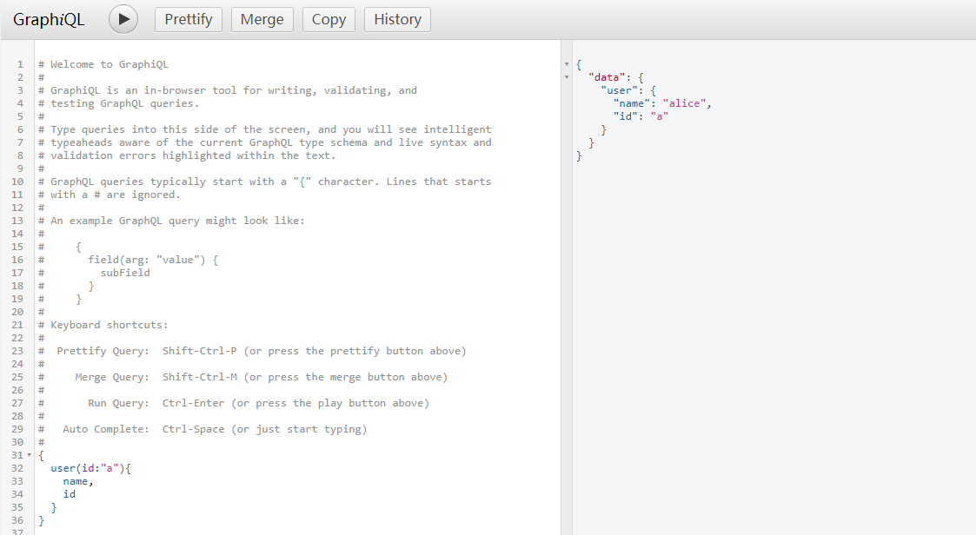The image size is (976, 535).
Task: Run the query with the play button
Action: coord(123,19)
